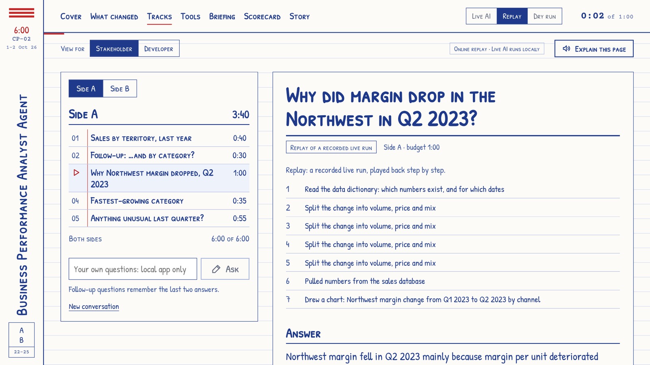The height and width of the screenshot is (365, 650).
Task: Click the Both sides 6:00 of 6:00 total
Action: pos(159,239)
